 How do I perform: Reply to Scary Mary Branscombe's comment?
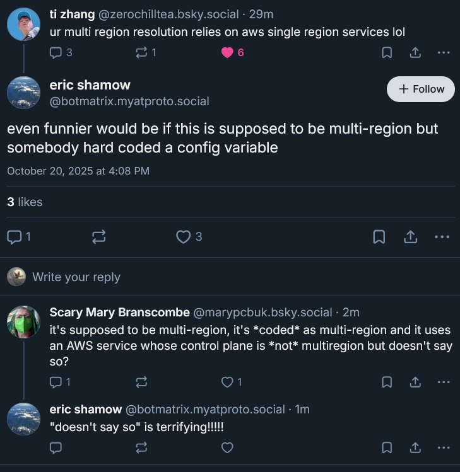pyautogui.click(x=56, y=382)
